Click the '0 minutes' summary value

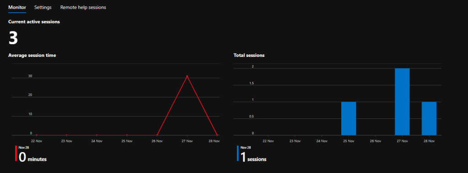tap(32, 157)
